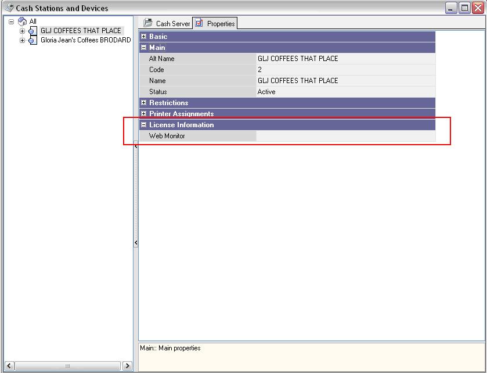Click the Cash Server tab icon

pos(148,23)
